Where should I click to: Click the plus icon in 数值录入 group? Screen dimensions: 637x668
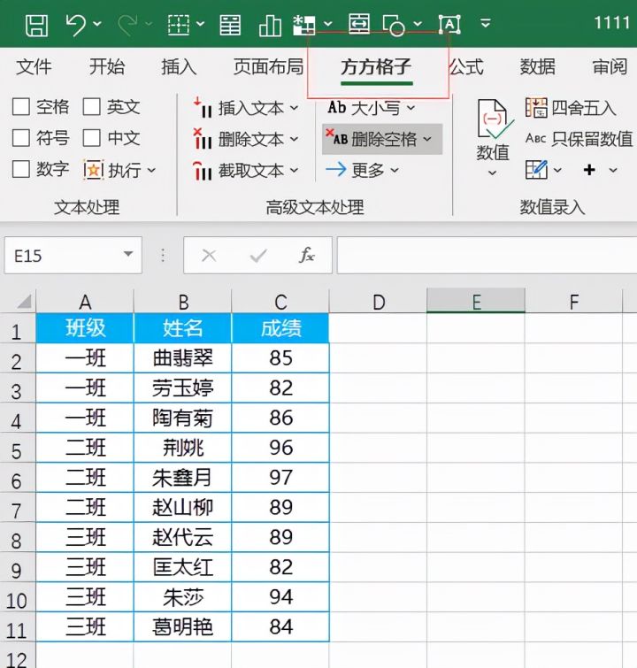tap(589, 170)
